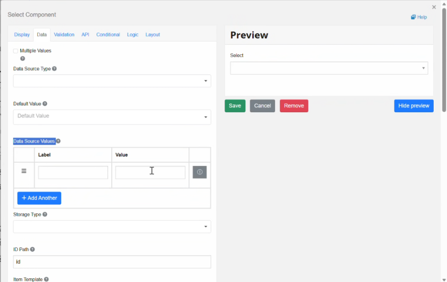
Task: Click the 'Select Component' dialog title
Action: 31,14
